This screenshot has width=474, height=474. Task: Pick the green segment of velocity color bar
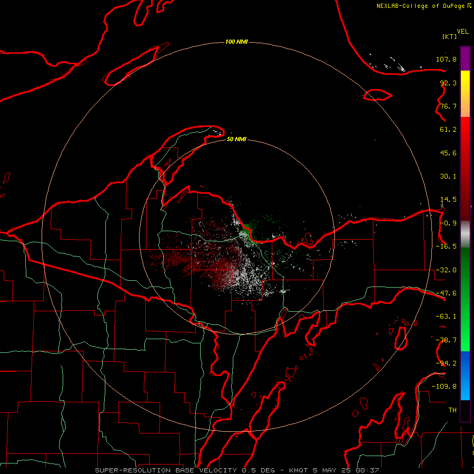tap(465, 299)
